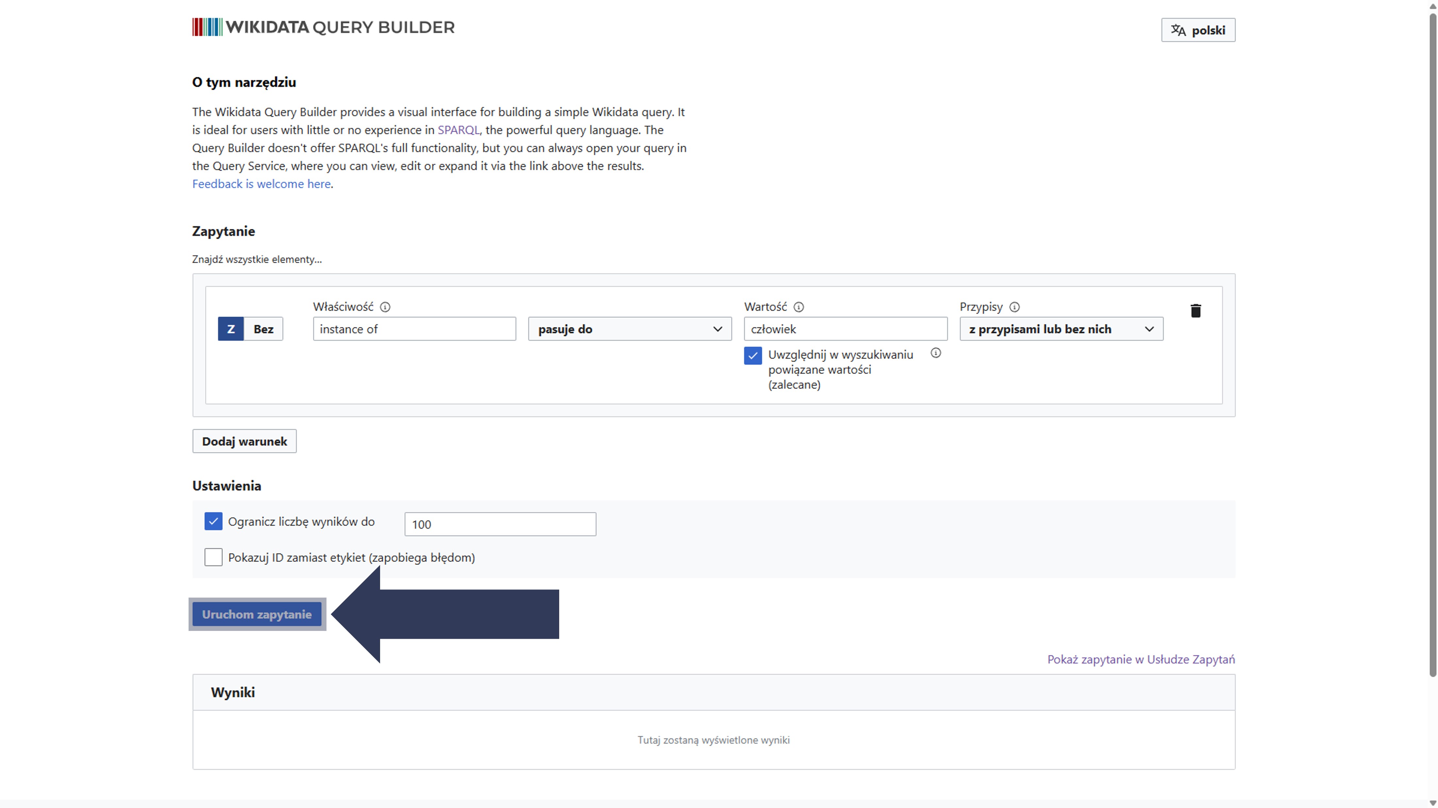Show the info tooltip next to Właściwość
The image size is (1438, 808).
click(x=385, y=307)
